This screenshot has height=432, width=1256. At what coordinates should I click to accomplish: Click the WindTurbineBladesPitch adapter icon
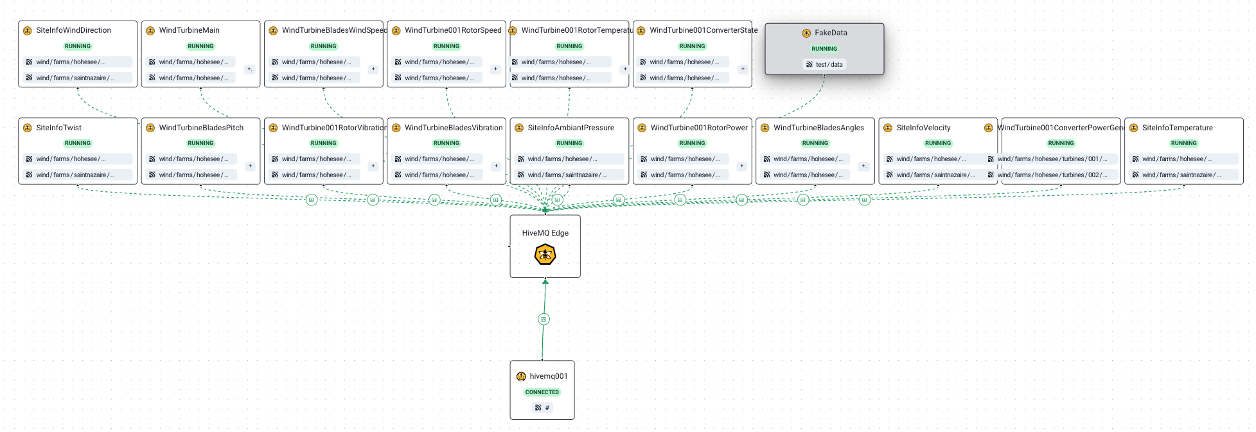coord(150,128)
